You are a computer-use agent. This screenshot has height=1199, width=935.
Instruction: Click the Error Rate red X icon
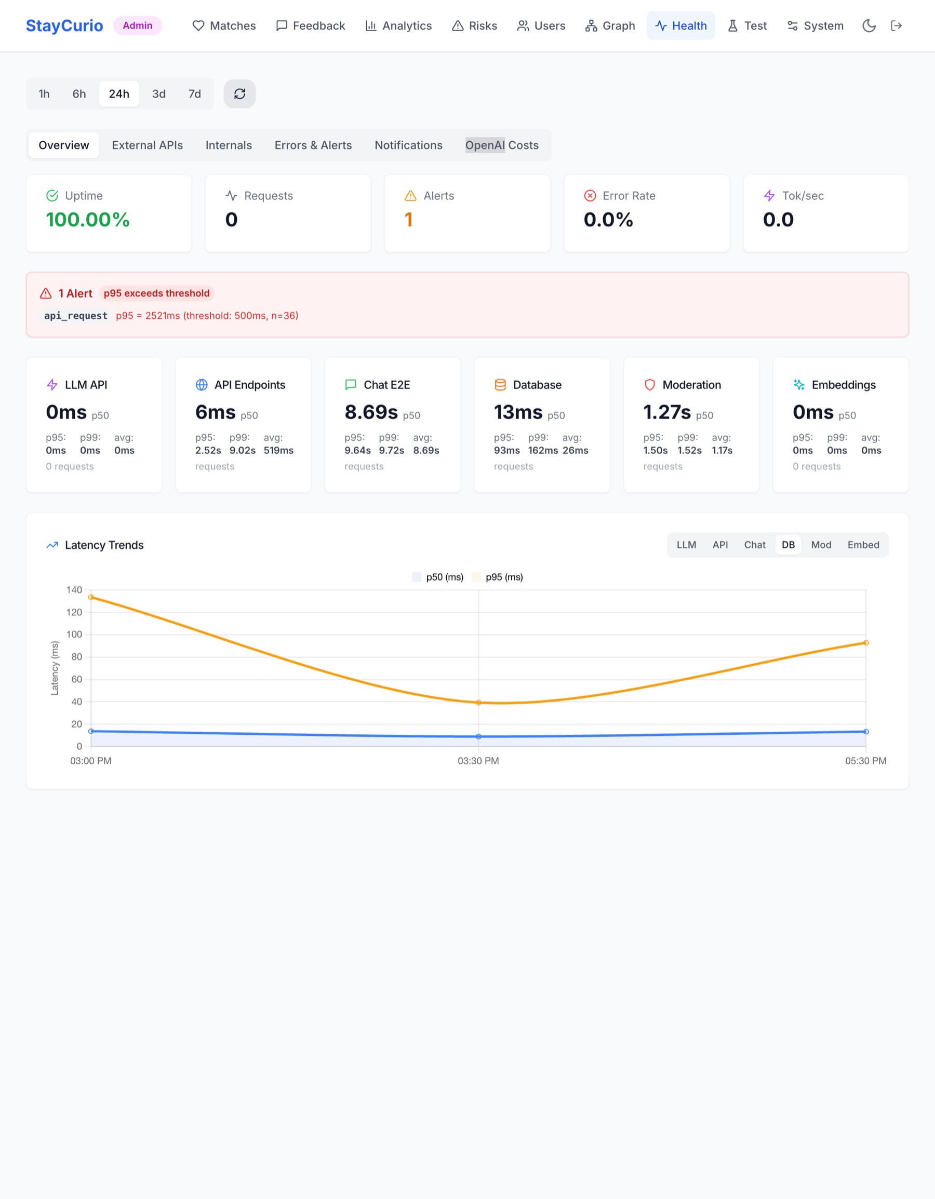[590, 195]
